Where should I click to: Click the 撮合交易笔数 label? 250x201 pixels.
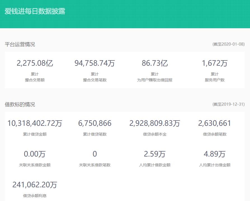click(95, 80)
